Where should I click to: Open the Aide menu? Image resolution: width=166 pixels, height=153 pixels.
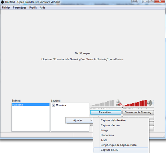[43, 8]
